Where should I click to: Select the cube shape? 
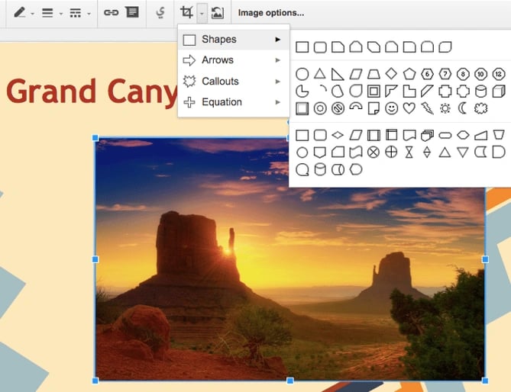(x=498, y=91)
